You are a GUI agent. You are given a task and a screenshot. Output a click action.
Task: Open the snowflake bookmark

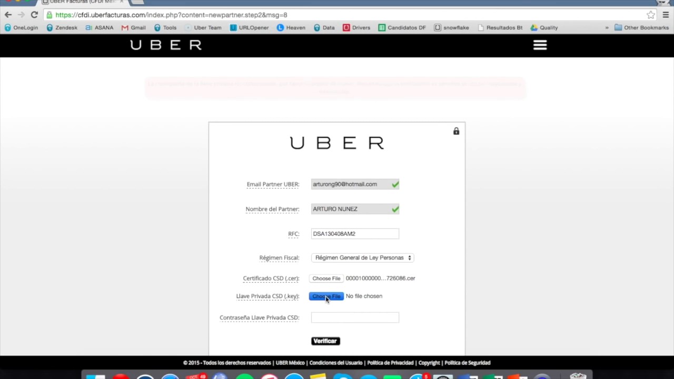point(451,27)
